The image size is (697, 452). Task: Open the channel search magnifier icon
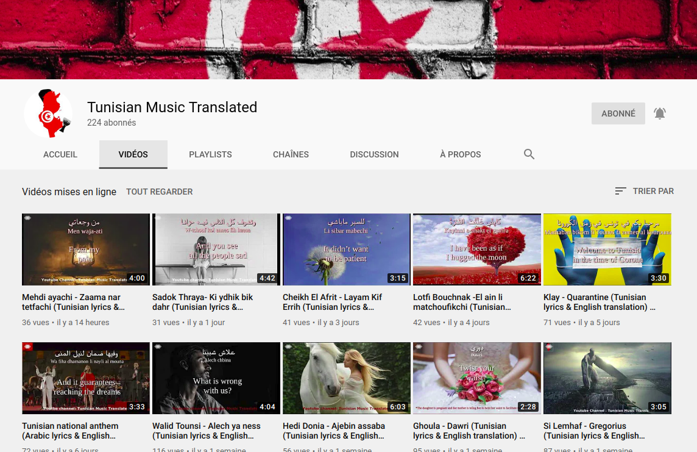point(529,154)
